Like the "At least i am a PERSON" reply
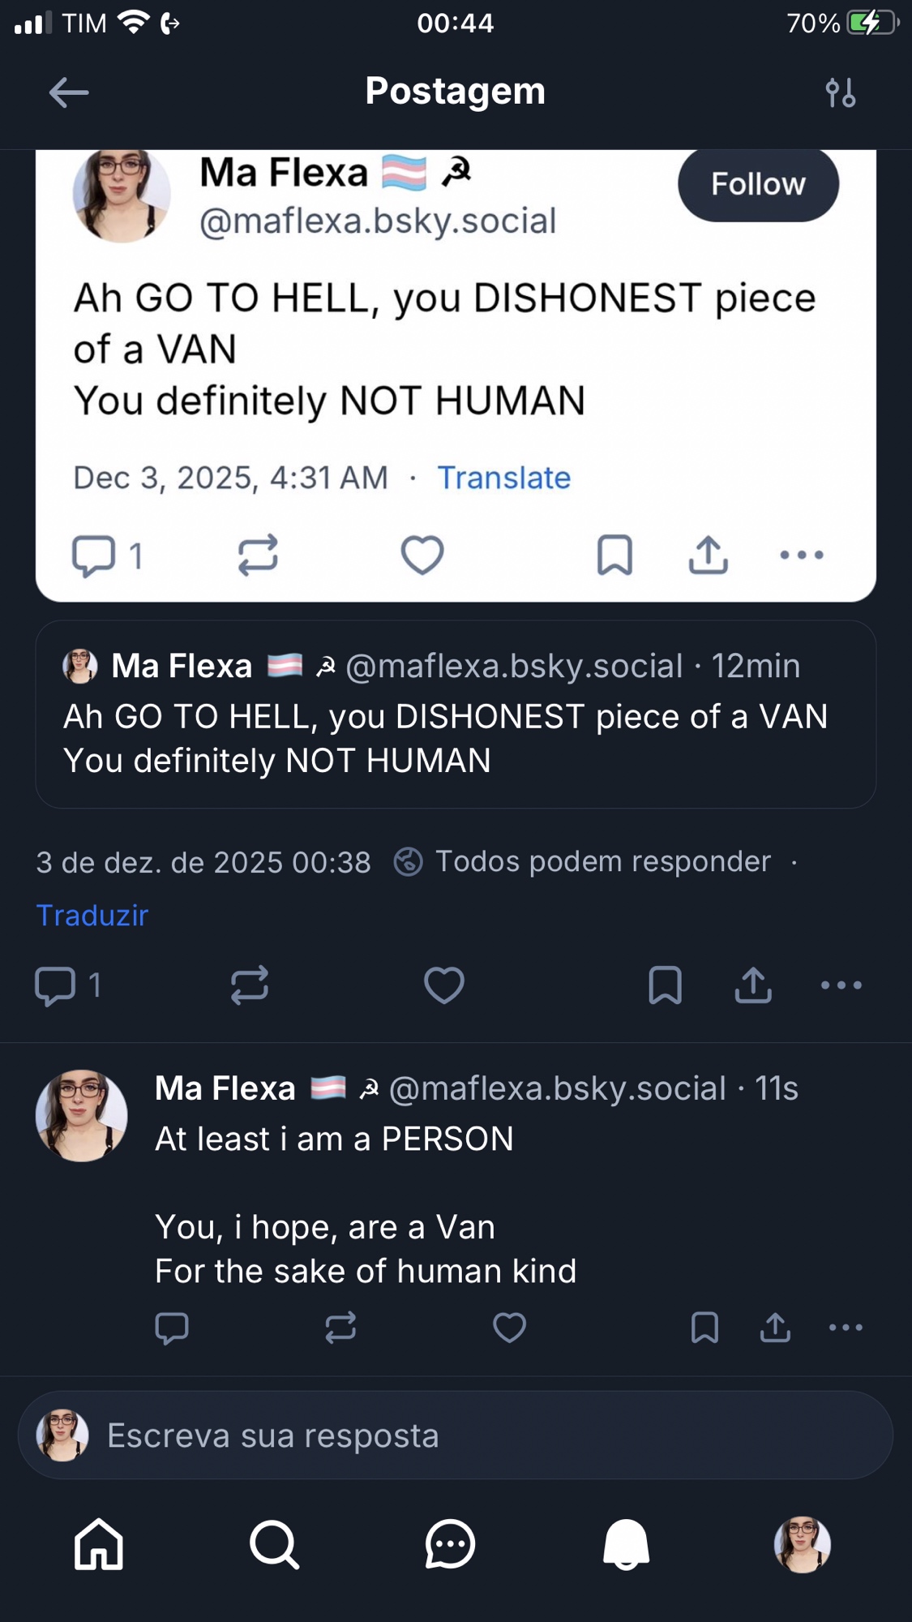 point(509,1328)
